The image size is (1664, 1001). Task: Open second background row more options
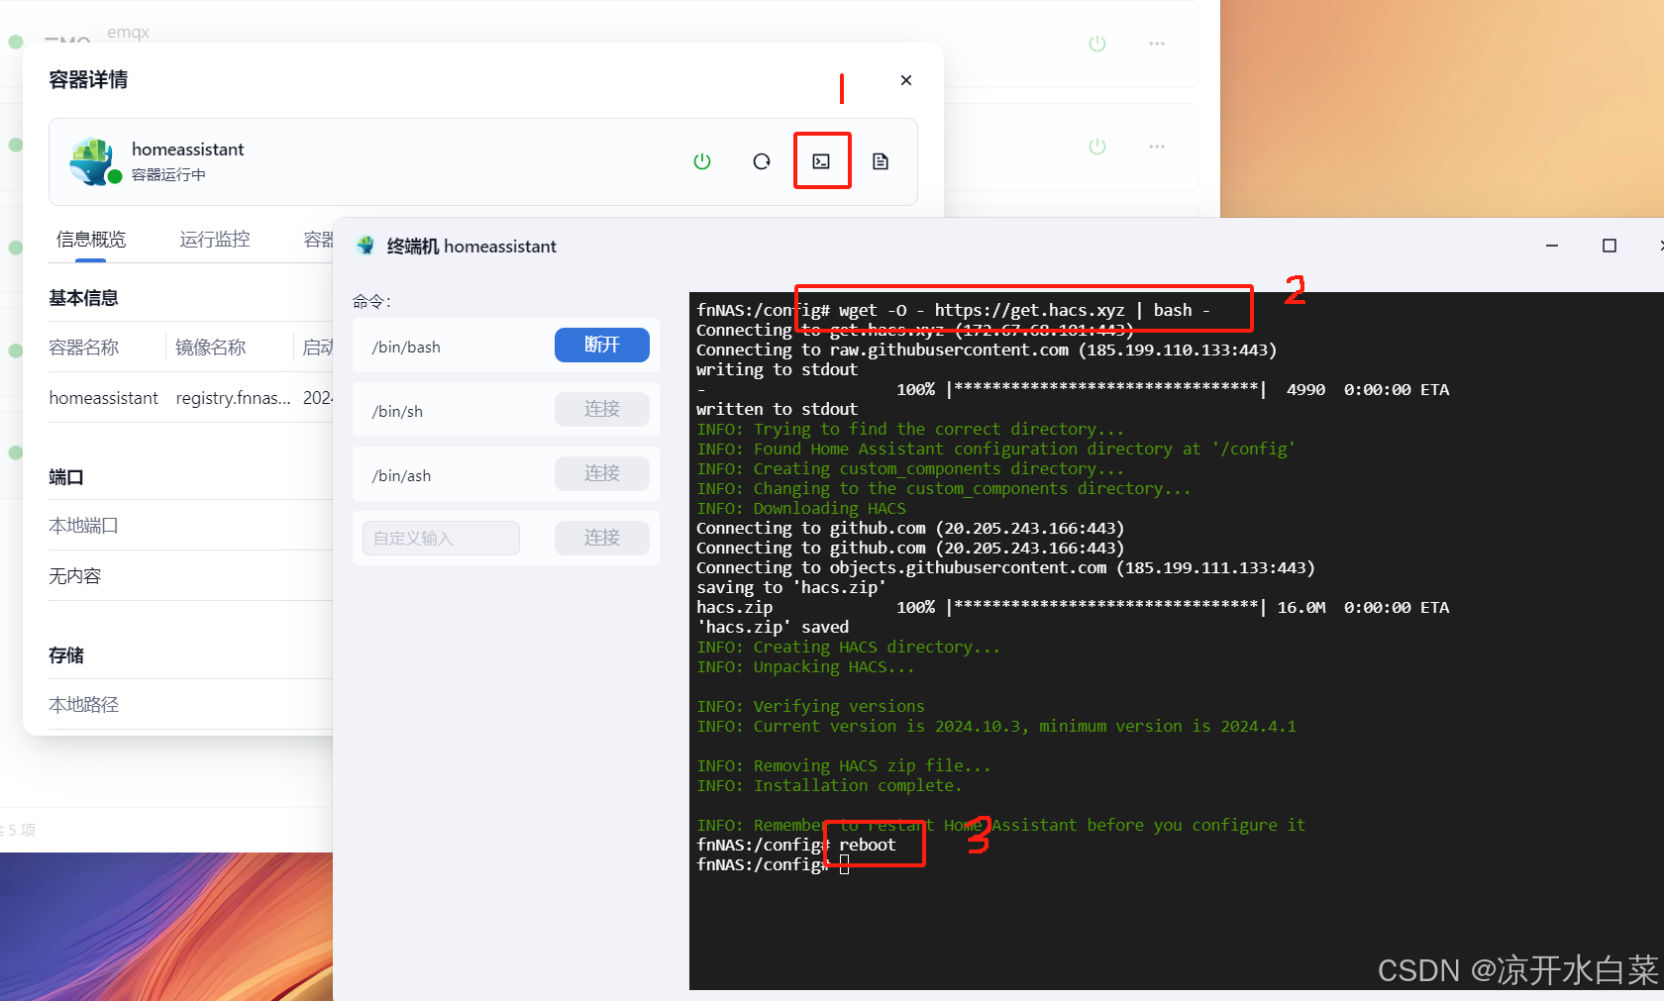(x=1157, y=147)
